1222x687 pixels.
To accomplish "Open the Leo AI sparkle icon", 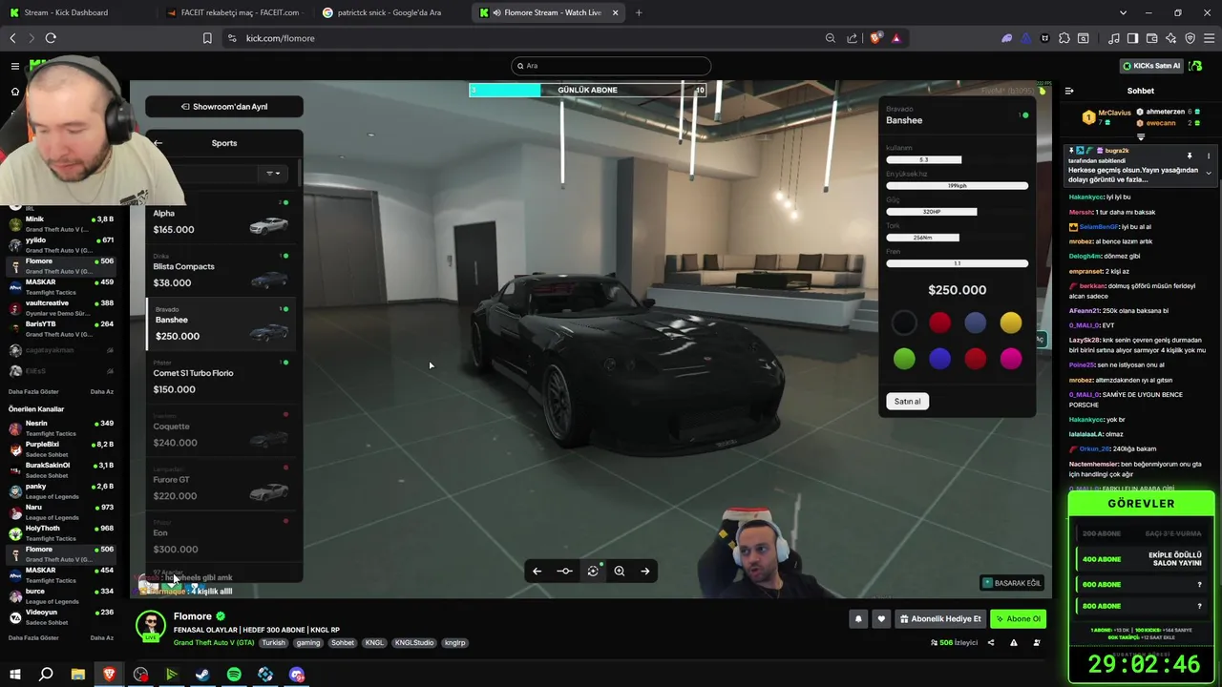I will tap(1171, 38).
